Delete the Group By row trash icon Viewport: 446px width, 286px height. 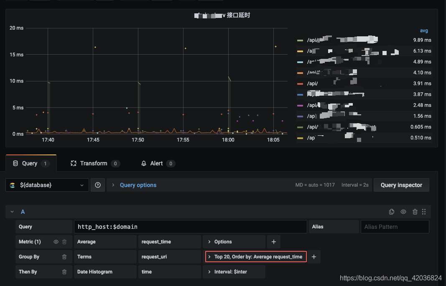point(64,257)
